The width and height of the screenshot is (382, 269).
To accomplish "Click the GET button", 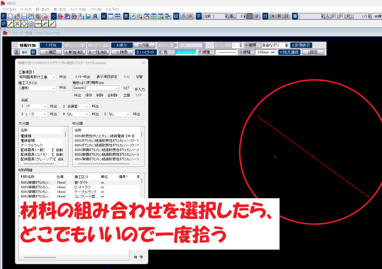I will (x=126, y=88).
